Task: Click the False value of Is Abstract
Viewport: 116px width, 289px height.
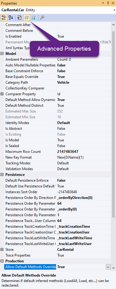Action: [x=61, y=129]
